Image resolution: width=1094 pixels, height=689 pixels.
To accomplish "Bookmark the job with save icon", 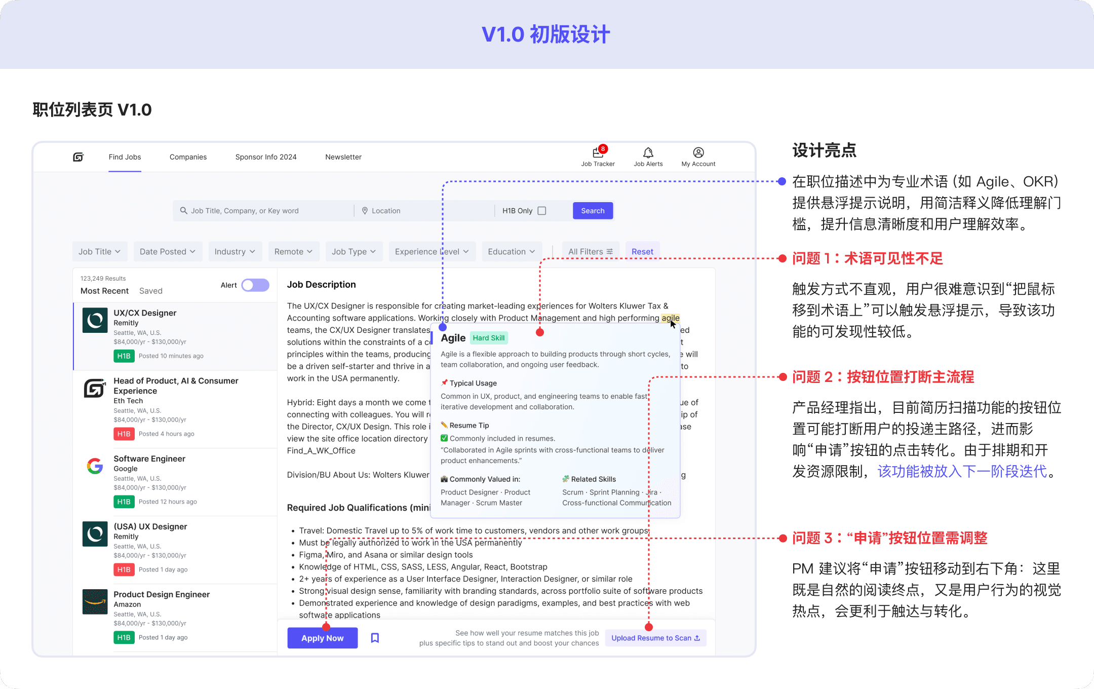I will pyautogui.click(x=375, y=638).
